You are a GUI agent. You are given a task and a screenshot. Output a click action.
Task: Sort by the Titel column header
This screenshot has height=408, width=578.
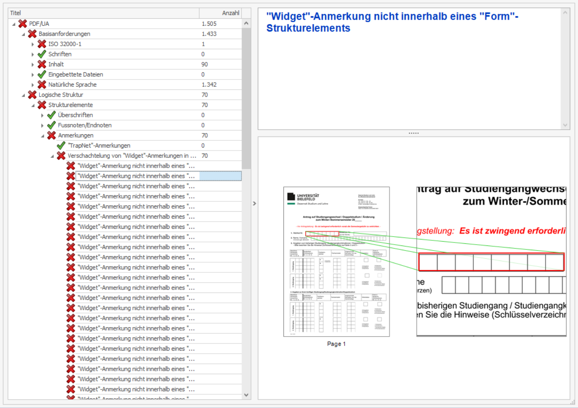(103, 13)
